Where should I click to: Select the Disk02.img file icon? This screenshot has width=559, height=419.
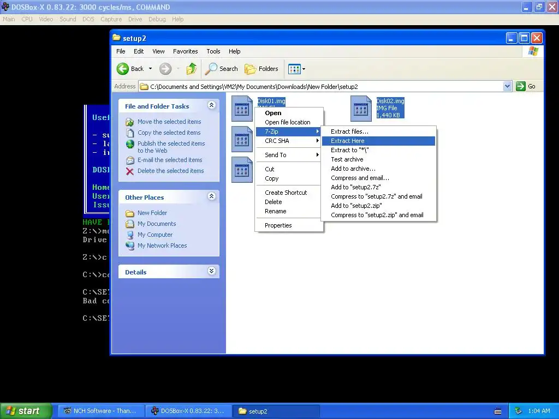pyautogui.click(x=361, y=109)
